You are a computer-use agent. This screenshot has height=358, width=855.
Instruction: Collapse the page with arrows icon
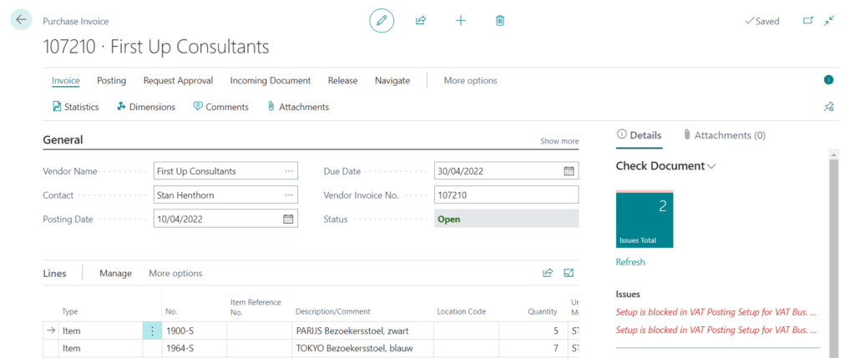[828, 21]
